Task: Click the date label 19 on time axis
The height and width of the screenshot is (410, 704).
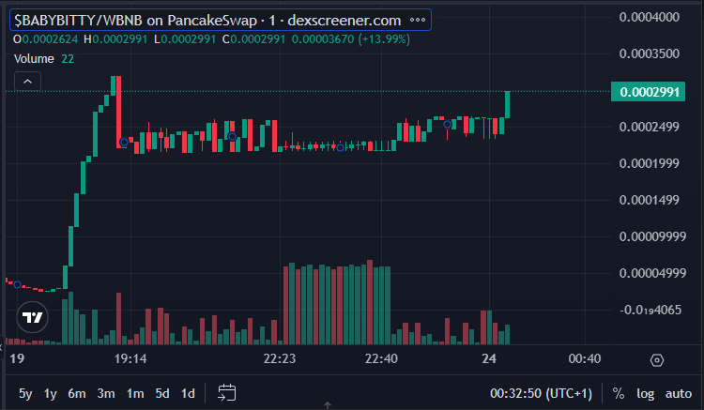Action: tap(17, 358)
